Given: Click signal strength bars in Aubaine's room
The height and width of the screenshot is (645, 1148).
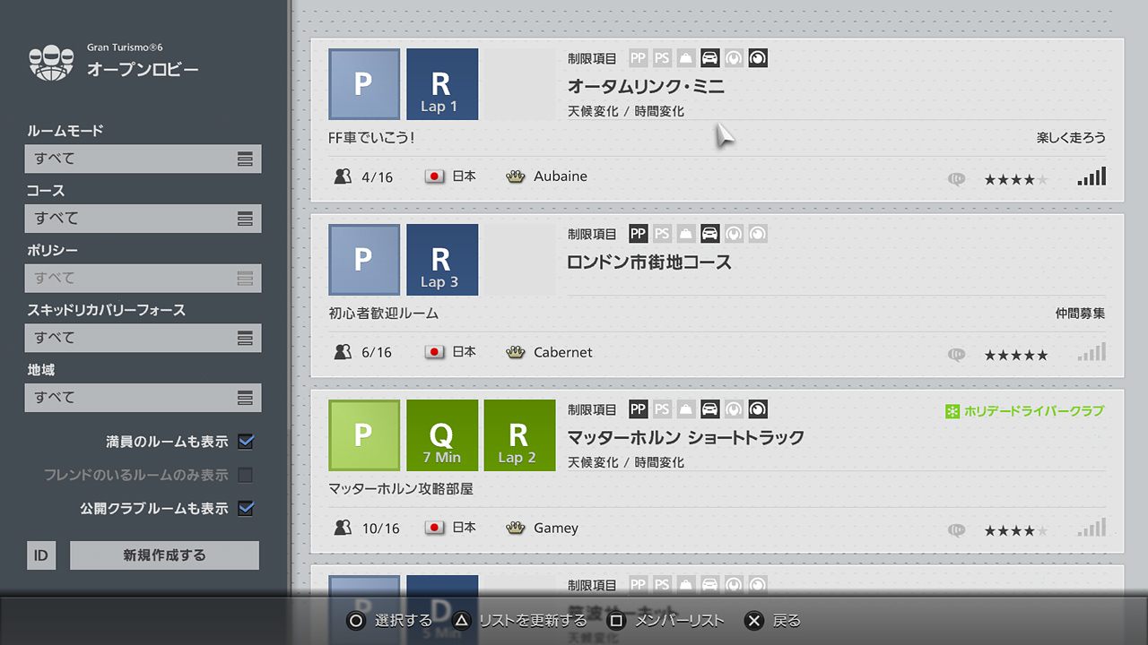Looking at the screenshot, I should 1091,176.
